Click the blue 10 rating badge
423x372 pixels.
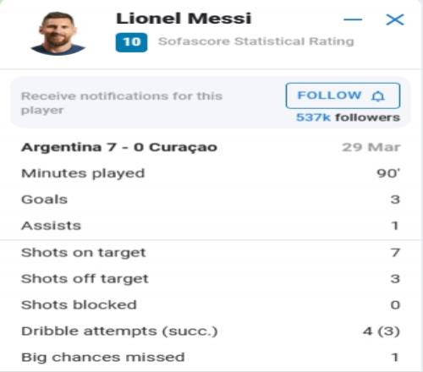tap(131, 42)
